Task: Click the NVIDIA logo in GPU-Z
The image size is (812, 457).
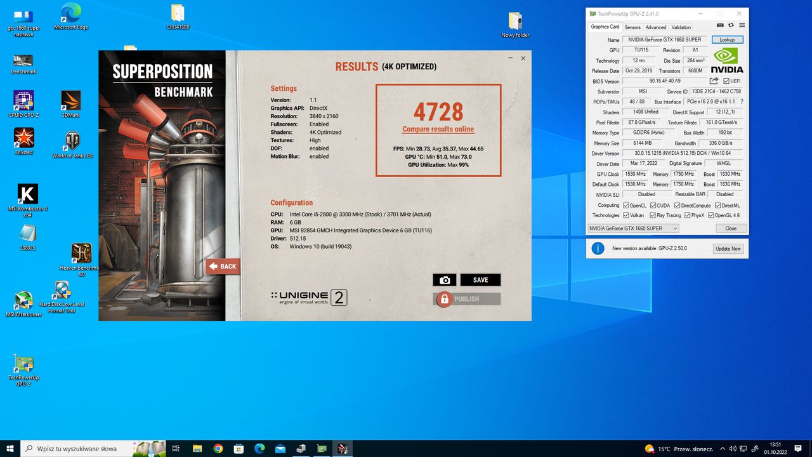Action: tap(727, 60)
